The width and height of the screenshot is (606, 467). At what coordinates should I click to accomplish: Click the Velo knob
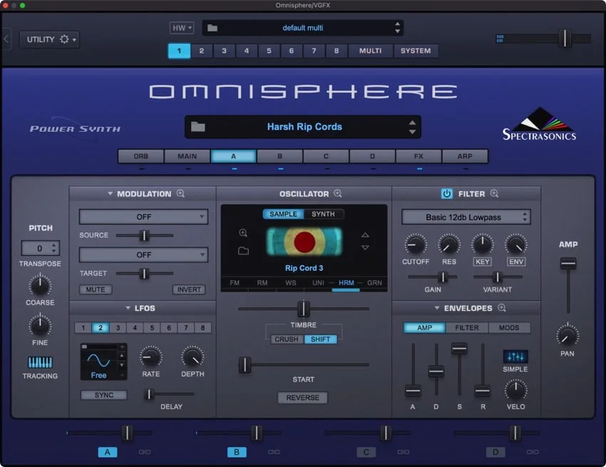coord(515,390)
